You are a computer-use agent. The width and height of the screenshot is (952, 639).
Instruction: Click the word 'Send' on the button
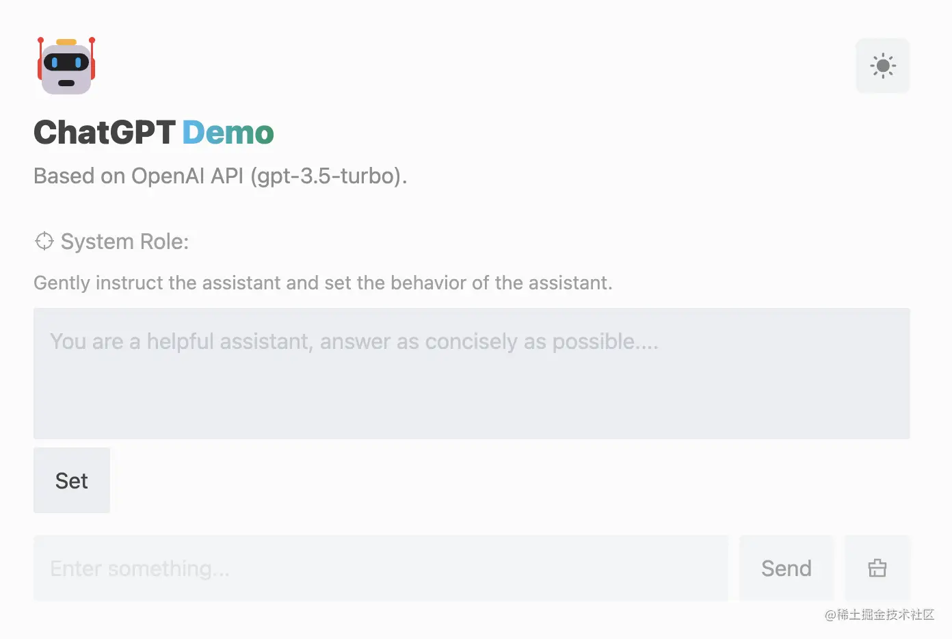786,569
